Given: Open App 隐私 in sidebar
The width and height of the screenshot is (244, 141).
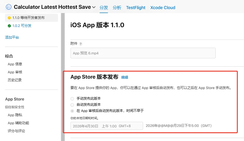Looking at the screenshot, I should 15,115.
